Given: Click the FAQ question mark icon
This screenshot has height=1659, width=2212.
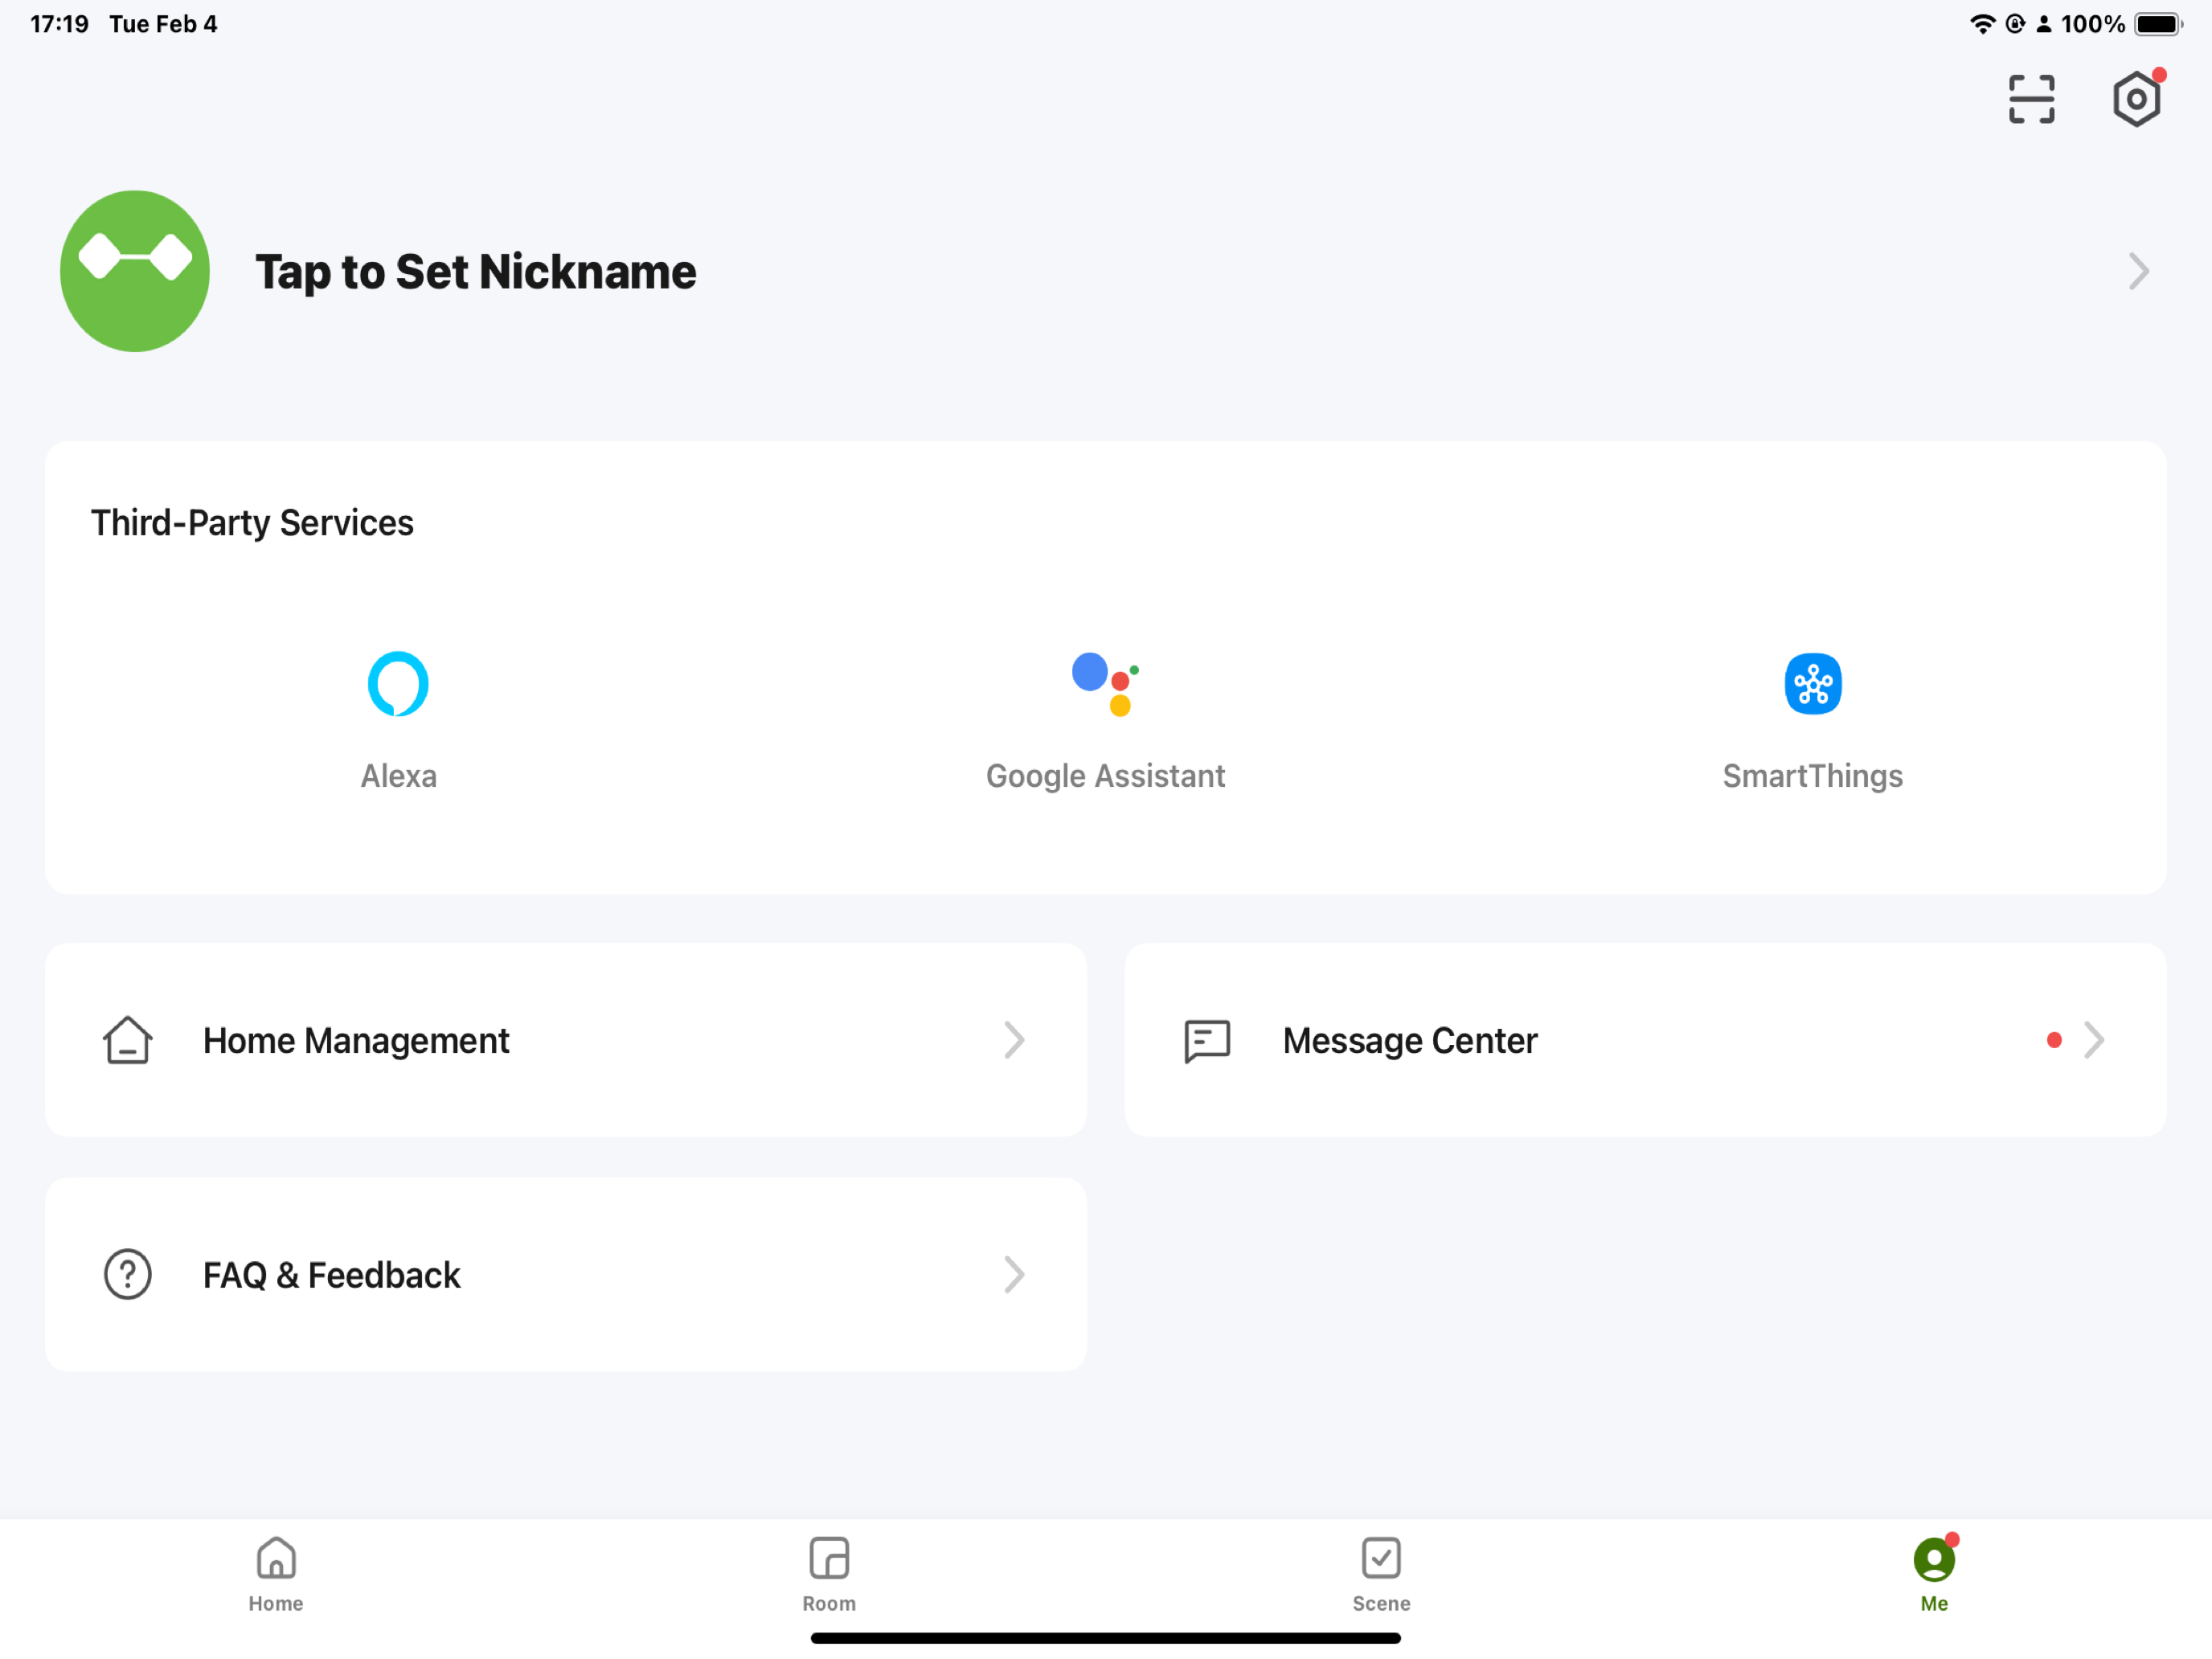Looking at the screenshot, I should pyautogui.click(x=128, y=1274).
